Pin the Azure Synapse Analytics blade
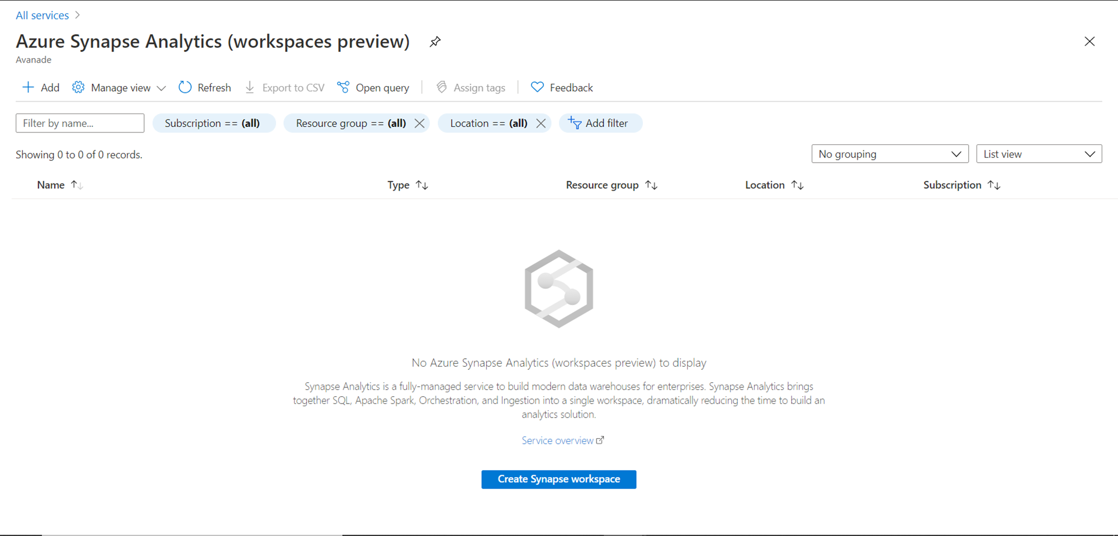This screenshot has height=536, width=1118. pyautogui.click(x=435, y=42)
